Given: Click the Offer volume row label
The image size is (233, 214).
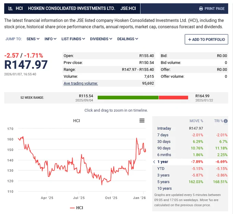Looking at the screenshot, I should [172, 76].
